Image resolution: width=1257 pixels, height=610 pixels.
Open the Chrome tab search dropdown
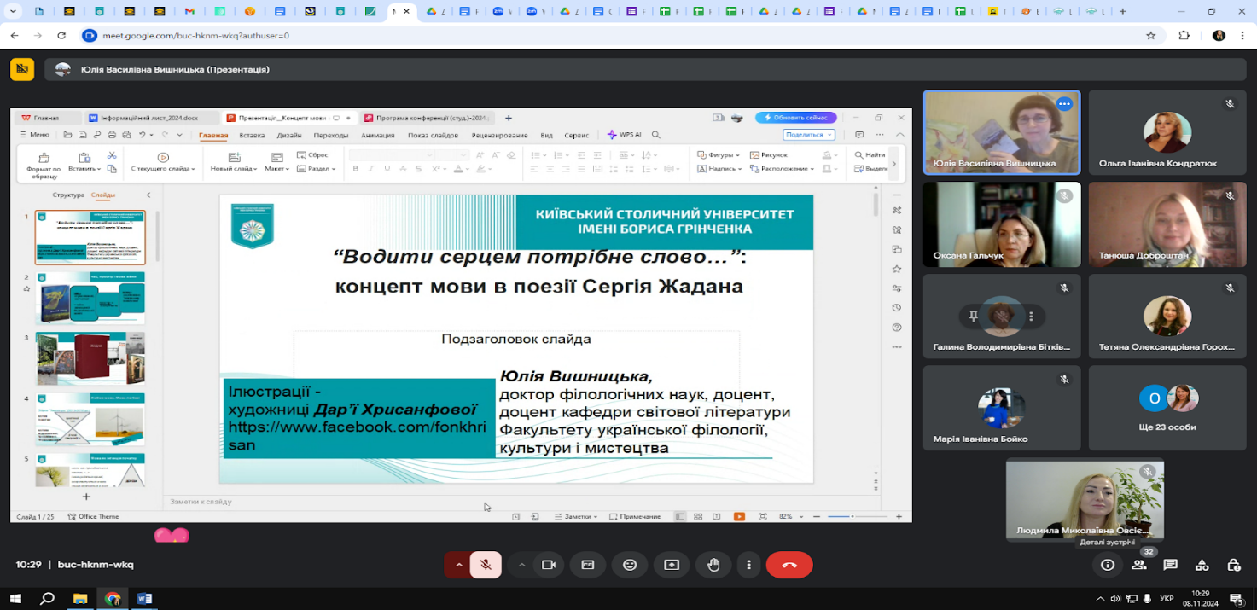(14, 12)
